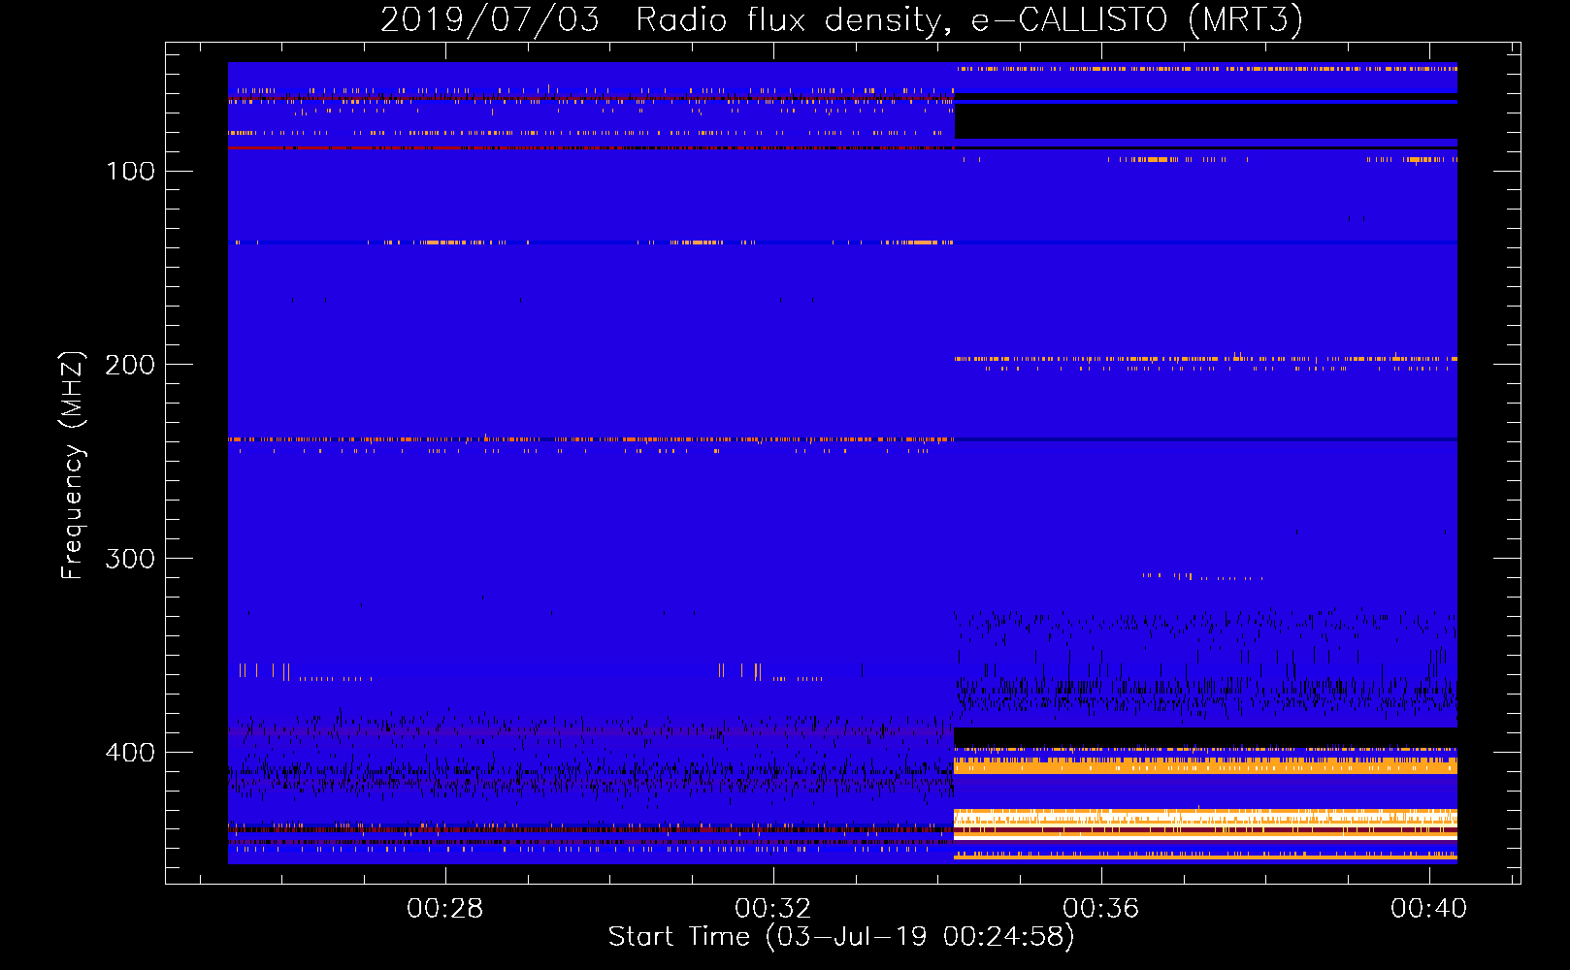Viewport: 1570px width, 970px height.
Task: Click the "Start Time (03-Jul-19 00:24:58)" label
Action: pyautogui.click(x=841, y=937)
